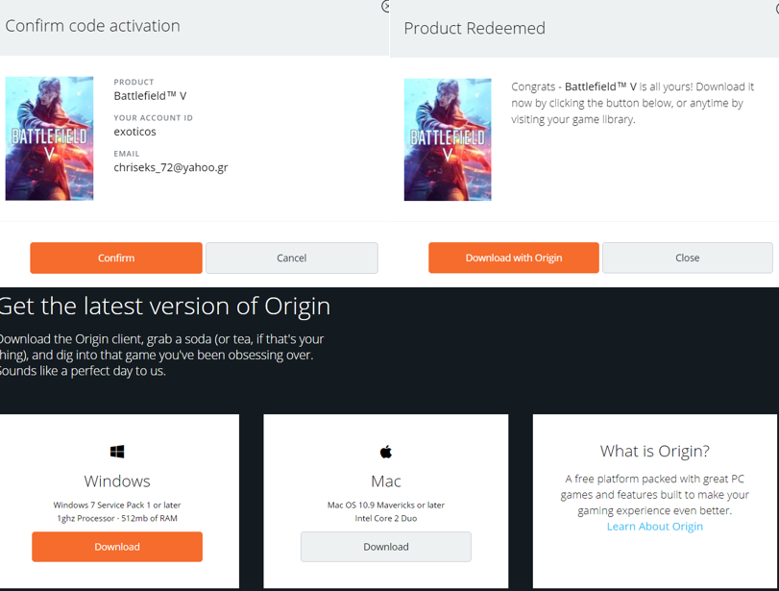Screen dimensions: 779x591
Task: Click Windows 7 Service Pack 1 requirement text
Action: pos(117,505)
